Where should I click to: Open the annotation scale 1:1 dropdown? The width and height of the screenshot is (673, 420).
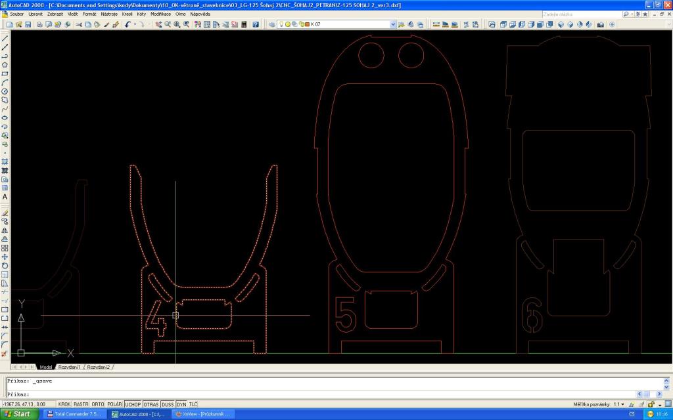pyautogui.click(x=622, y=404)
